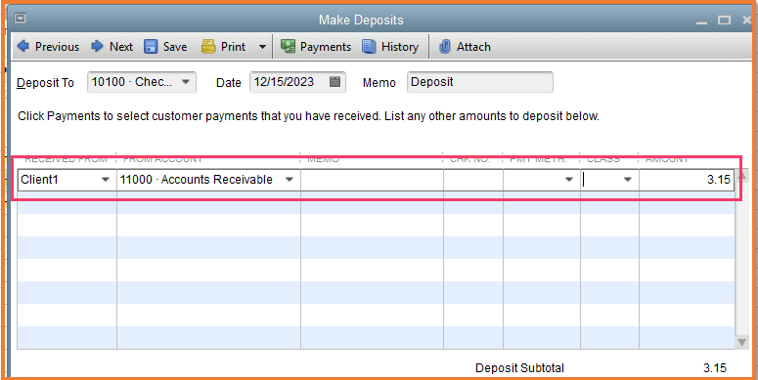The height and width of the screenshot is (380, 758).
Task: Click the Next text button
Action: point(121,47)
